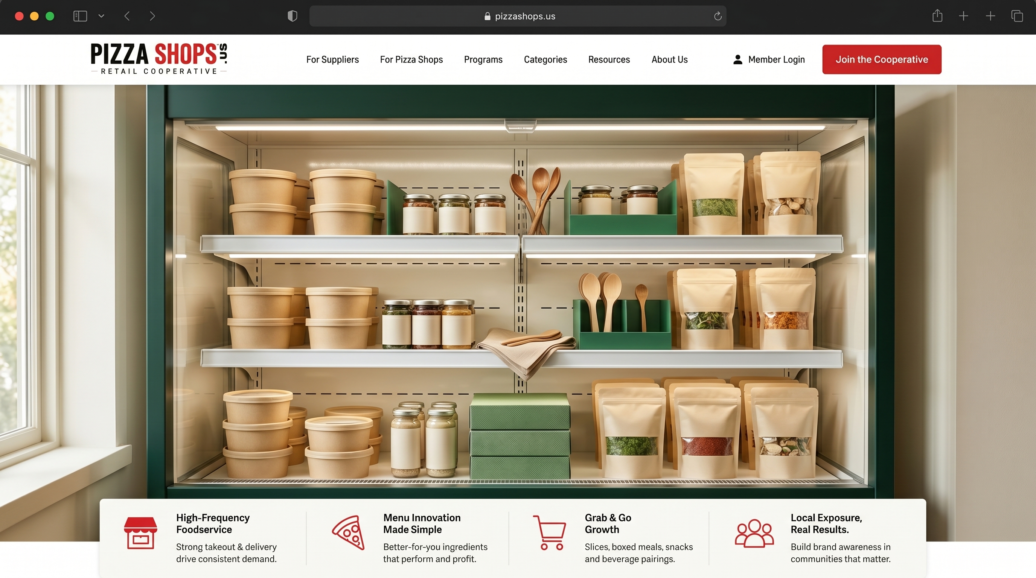Click the Safari sidebar toggle icon
The image size is (1036, 578).
[80, 16]
